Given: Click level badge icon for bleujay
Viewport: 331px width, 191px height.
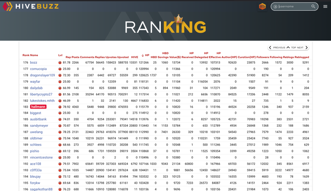Looking at the screenshot, I should pyautogui.click(x=60, y=176).
